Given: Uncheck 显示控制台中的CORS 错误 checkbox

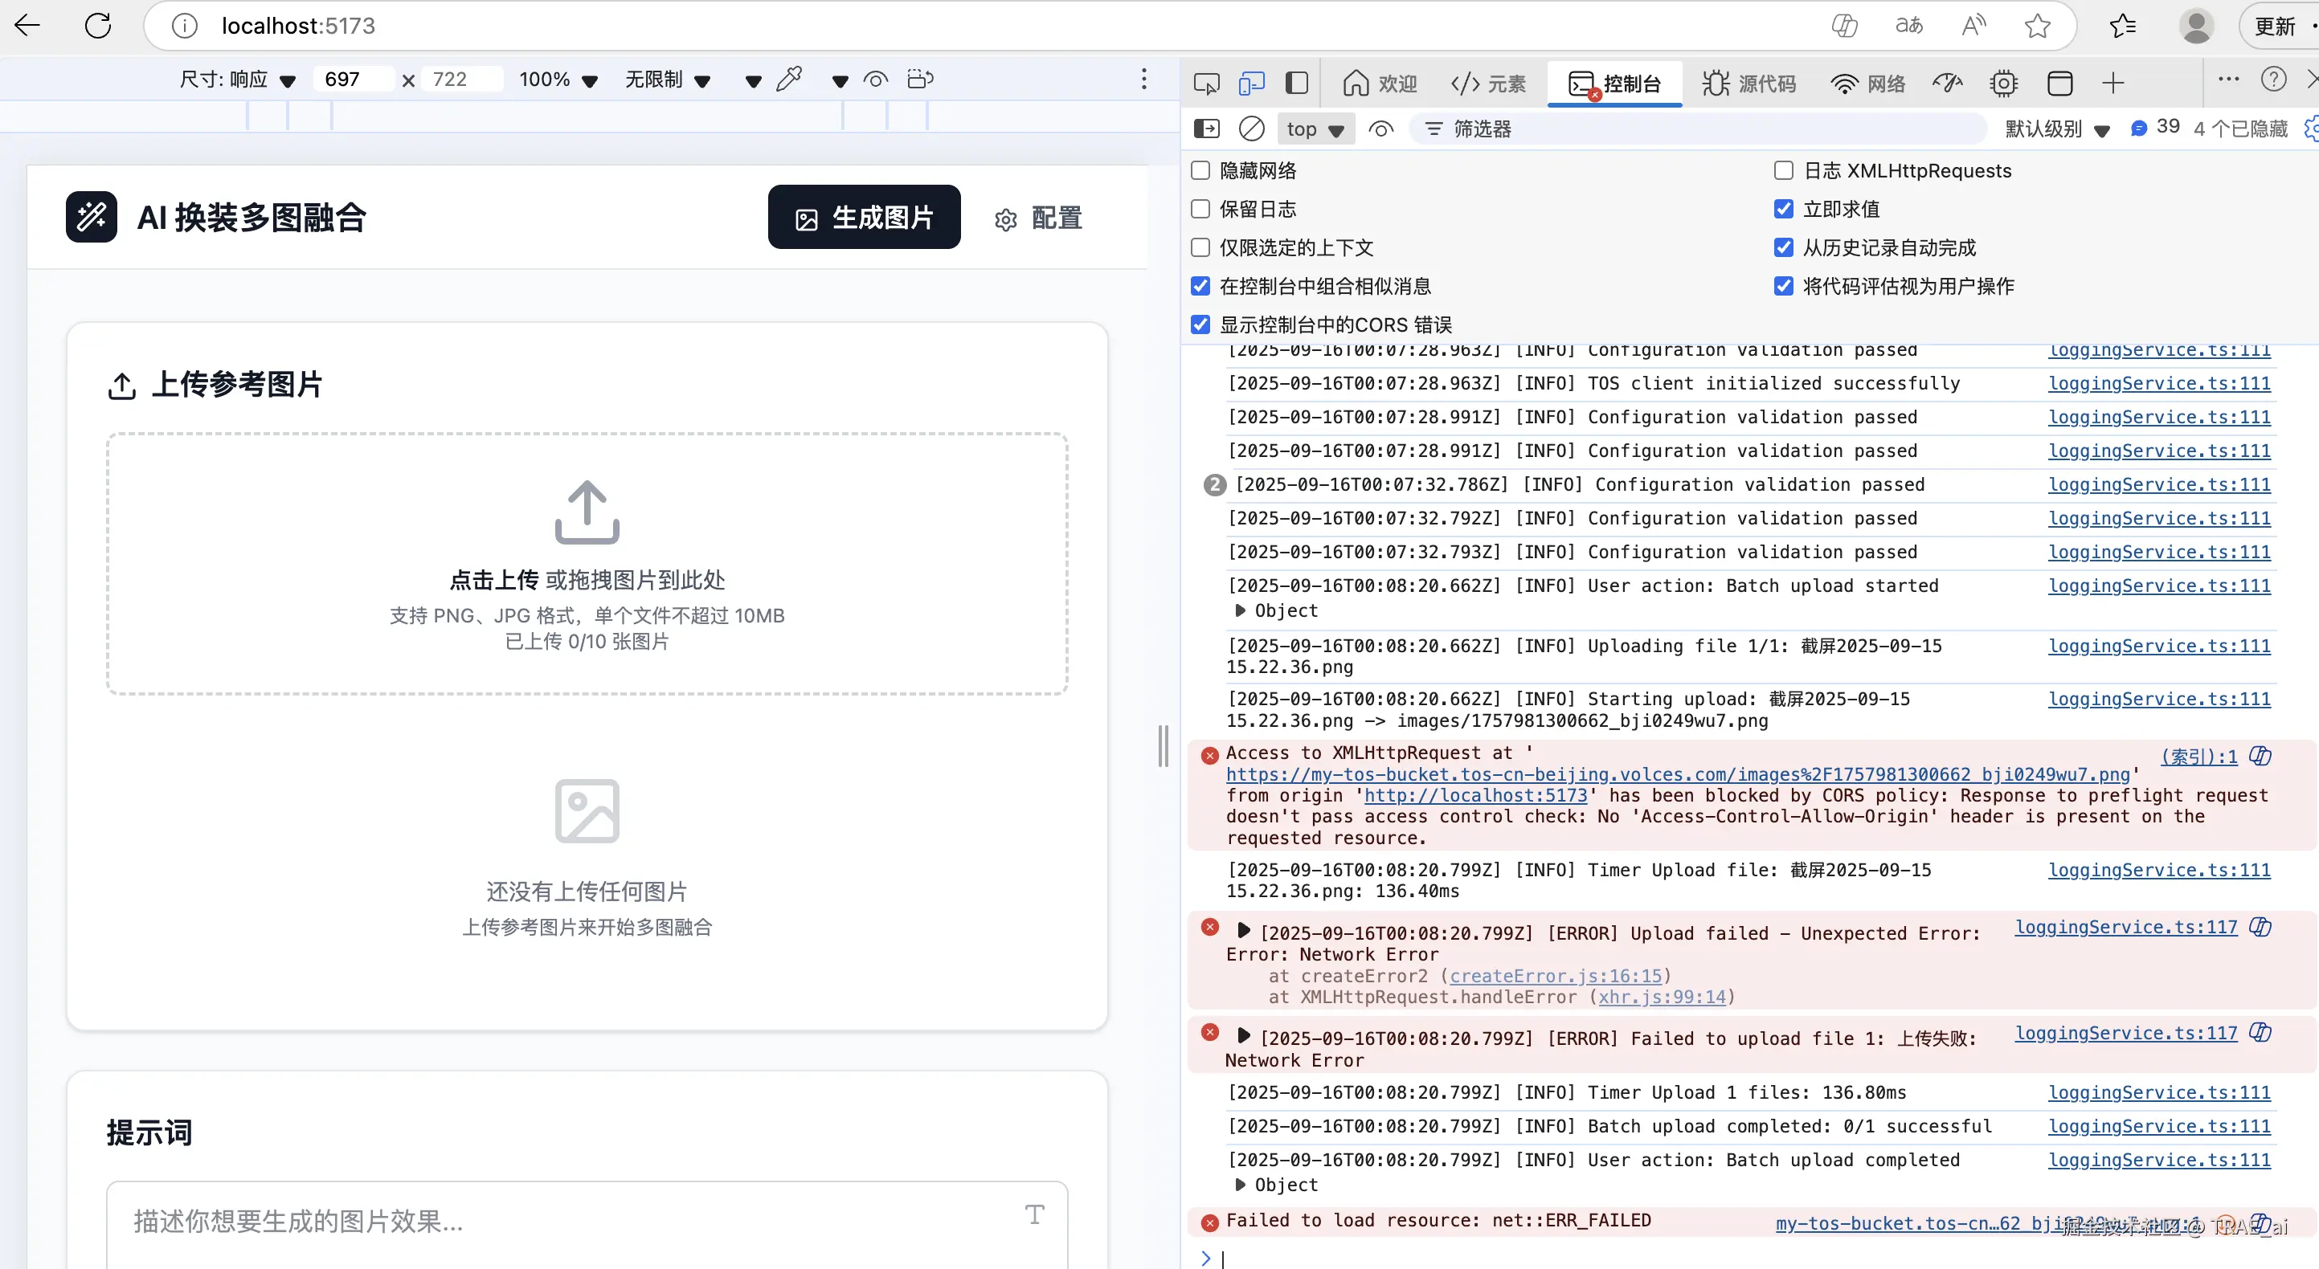Looking at the screenshot, I should pyautogui.click(x=1201, y=324).
